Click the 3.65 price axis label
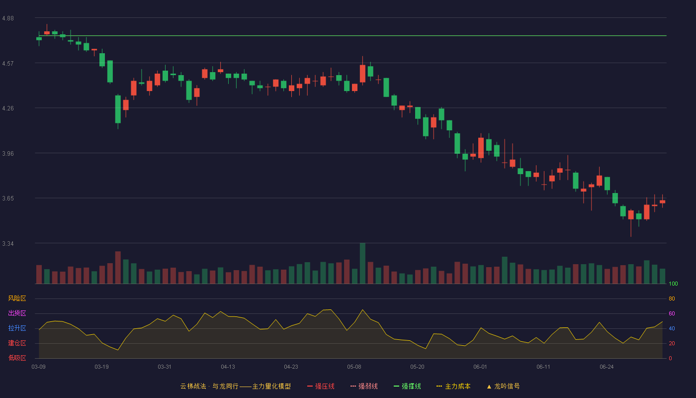Screen dimensions: 696x398 [x=8, y=199]
